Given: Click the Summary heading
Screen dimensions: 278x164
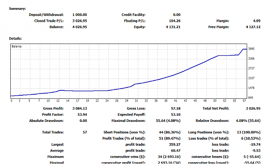Looking at the screenshot, I should [17, 8].
